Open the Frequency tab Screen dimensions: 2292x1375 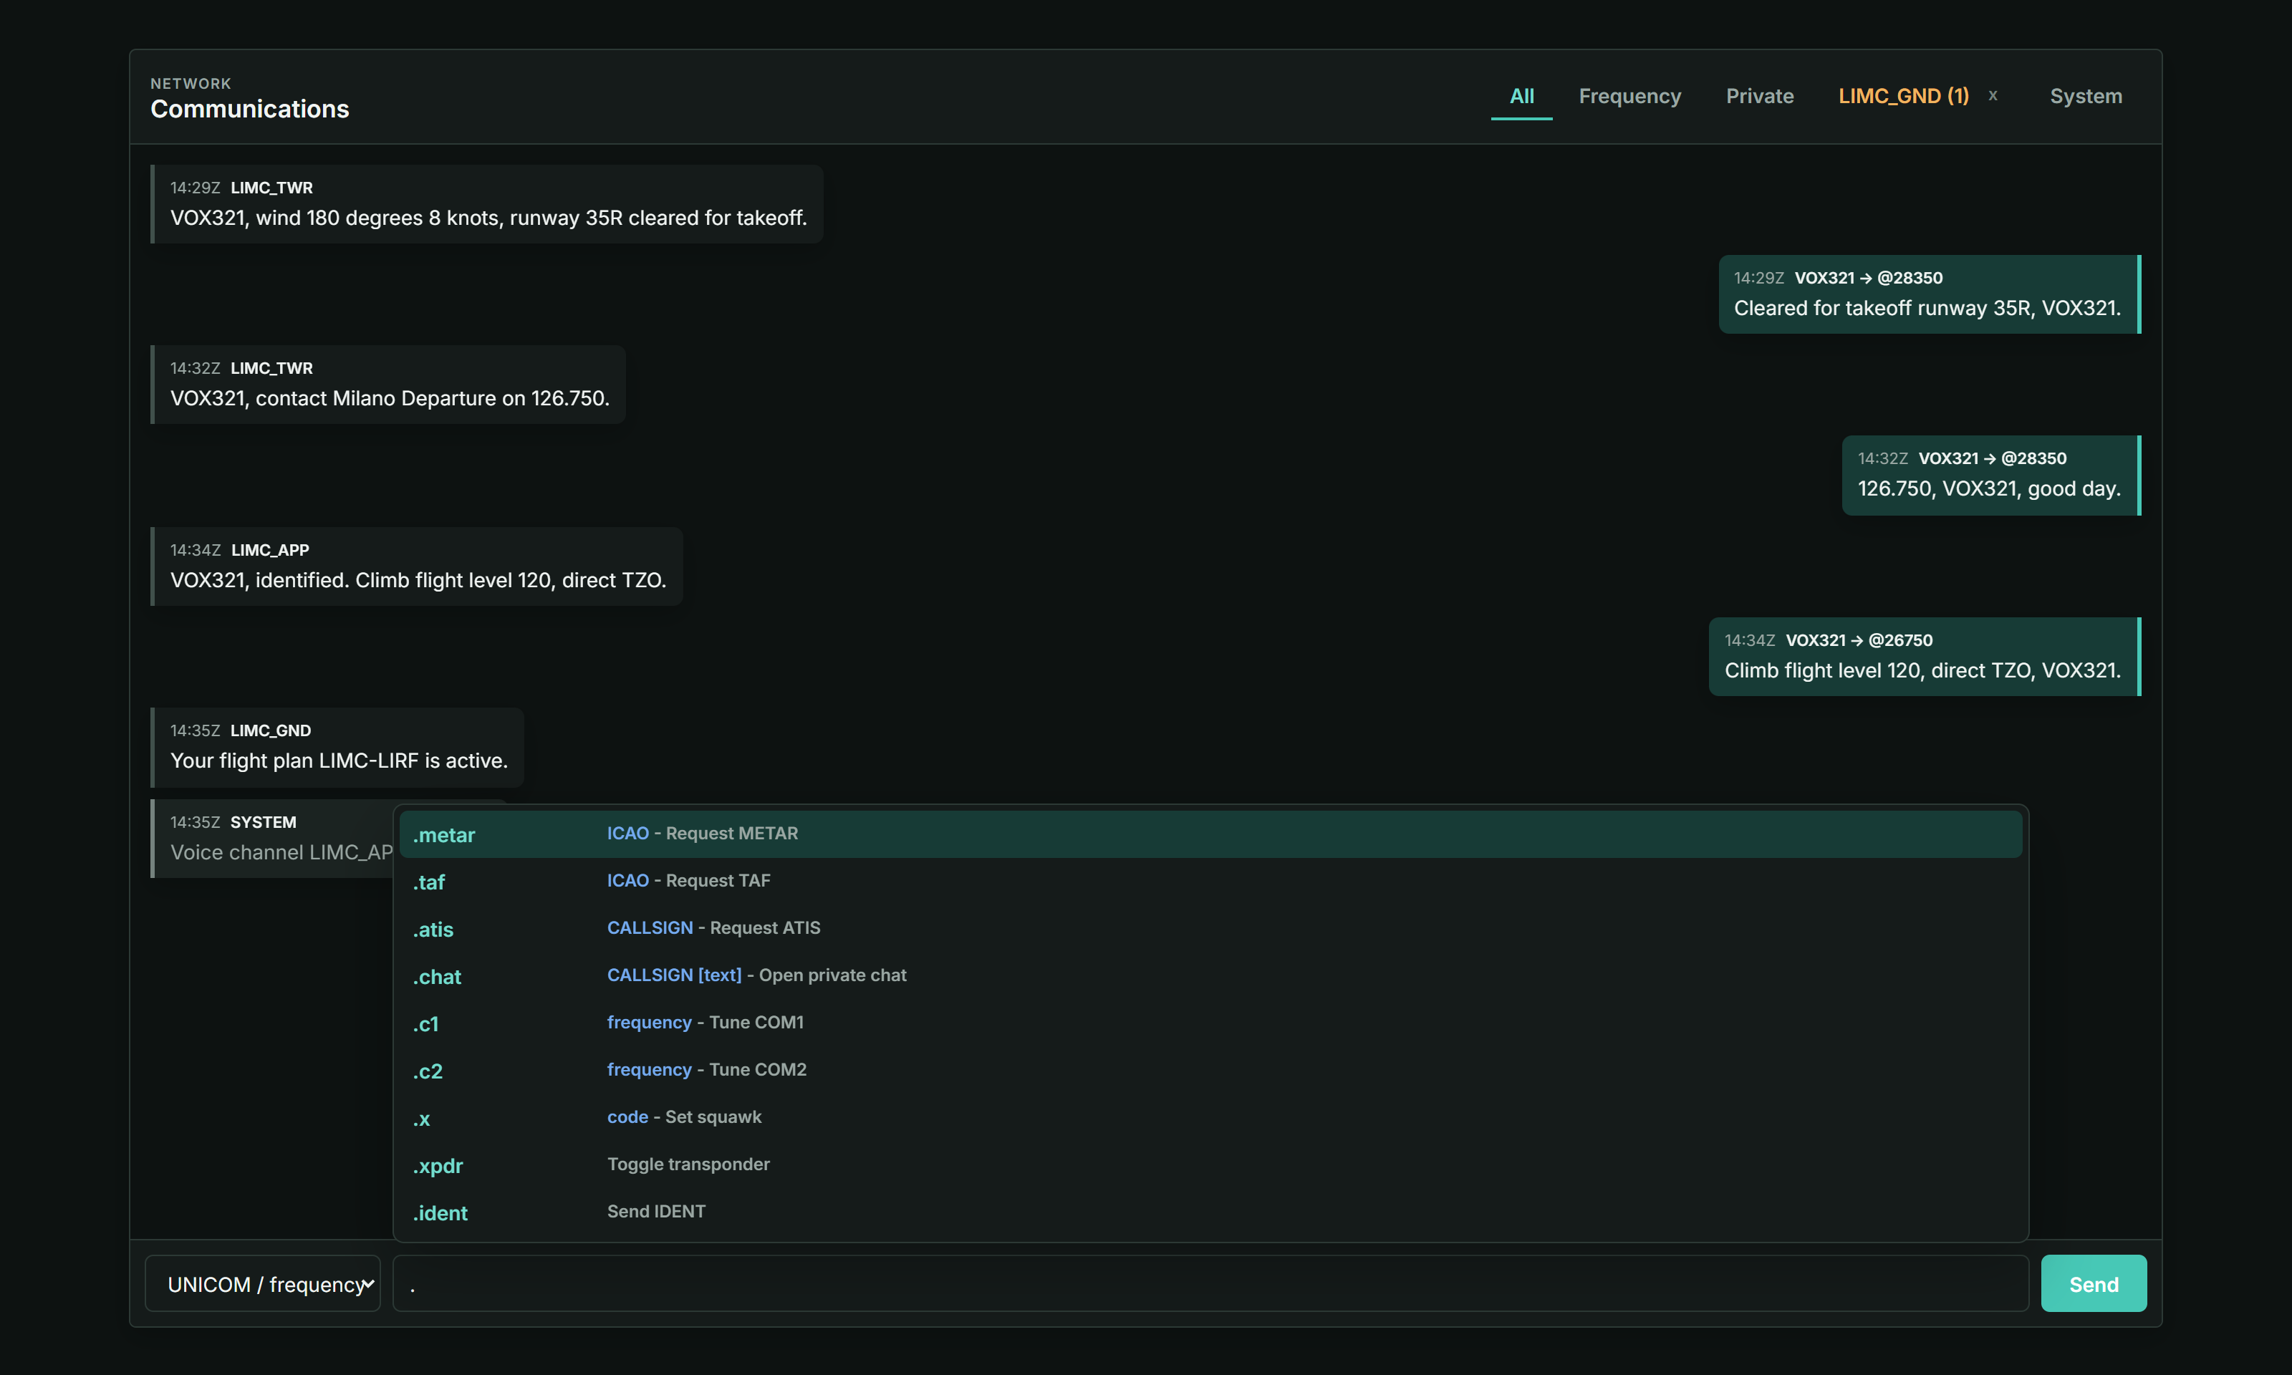pyautogui.click(x=1629, y=97)
